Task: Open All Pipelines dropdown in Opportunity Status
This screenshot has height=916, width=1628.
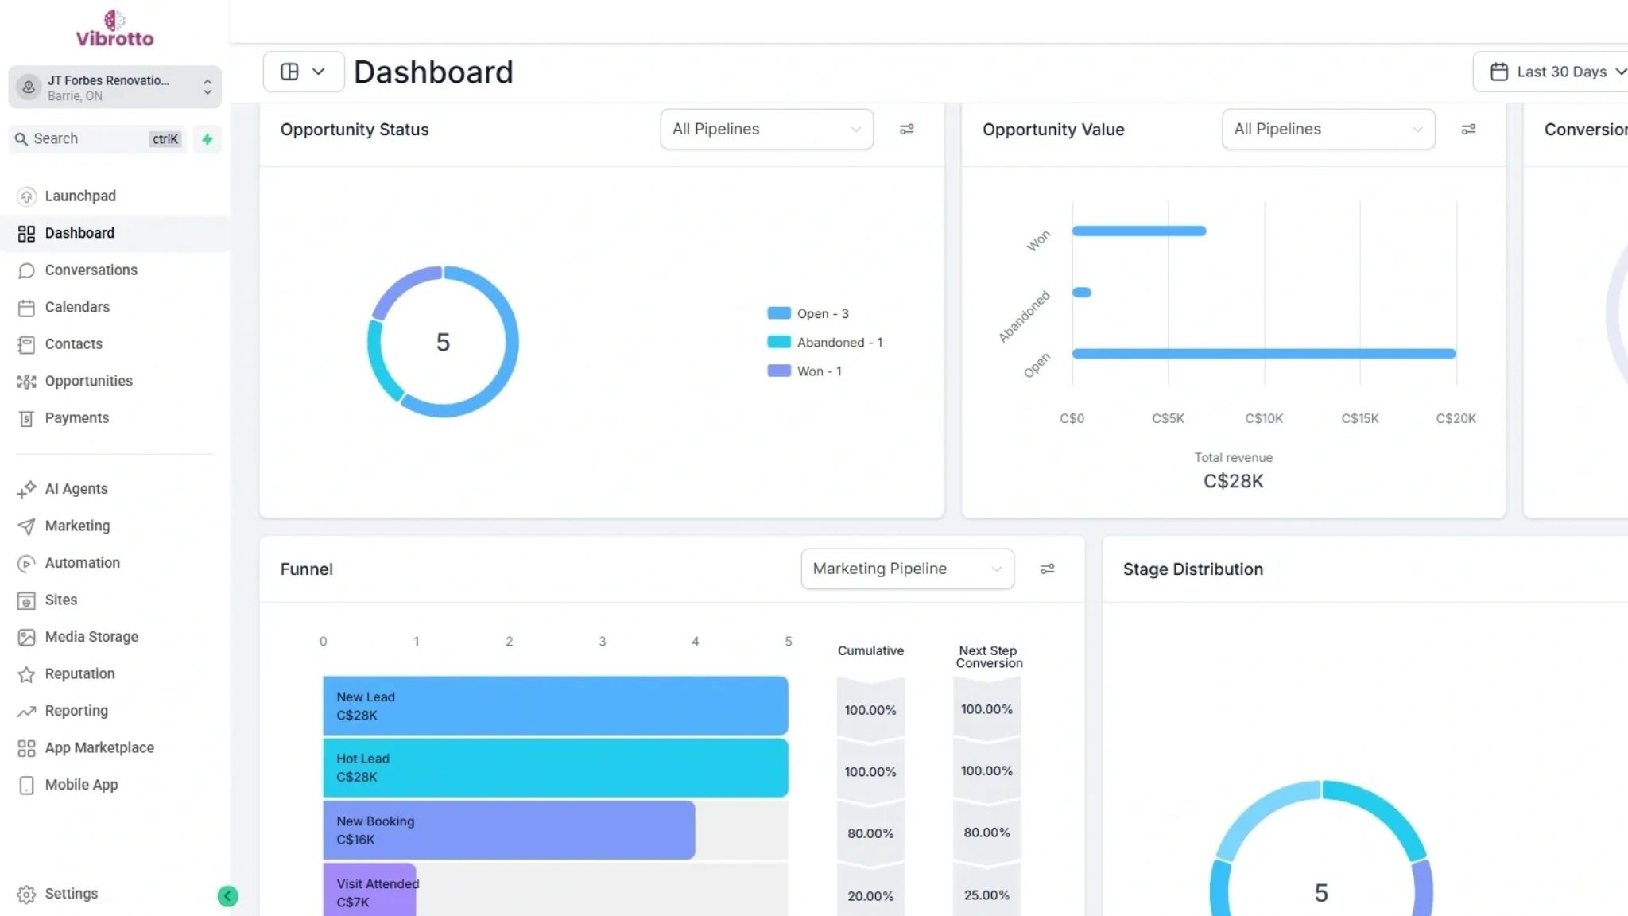Action: pyautogui.click(x=766, y=129)
